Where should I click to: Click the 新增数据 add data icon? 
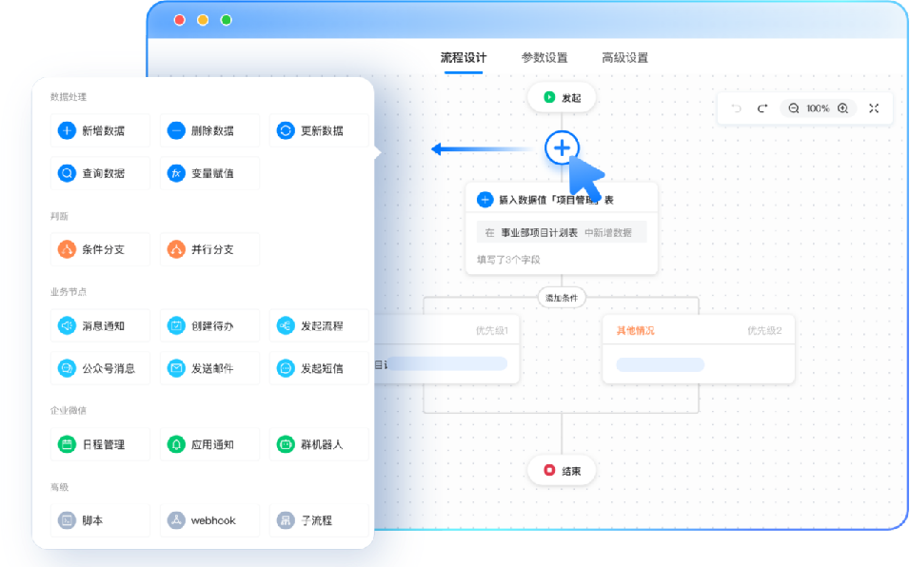coord(67,131)
